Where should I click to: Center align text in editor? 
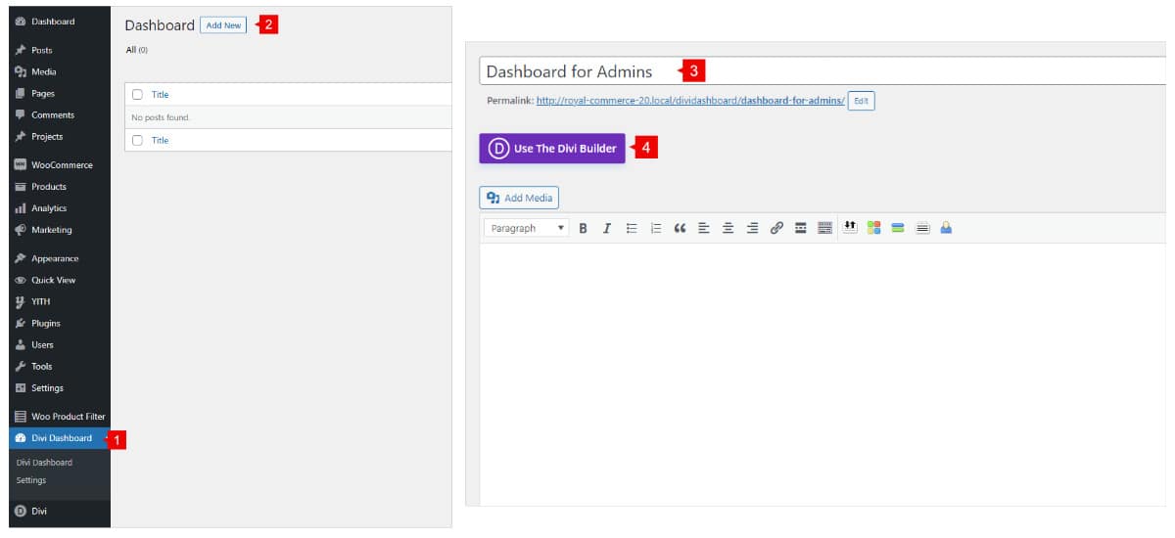point(728,228)
